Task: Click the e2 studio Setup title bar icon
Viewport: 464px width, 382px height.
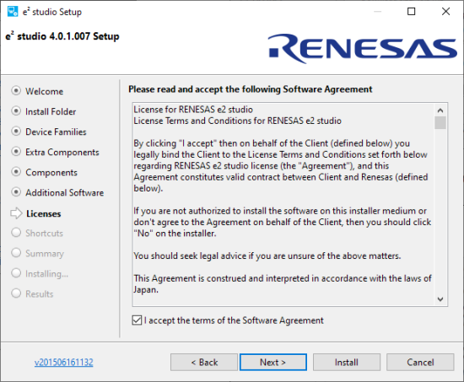Action: 13,12
